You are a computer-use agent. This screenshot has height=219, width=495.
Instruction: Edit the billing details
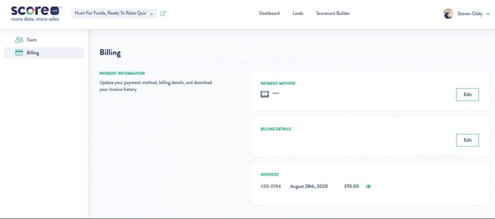tap(467, 140)
